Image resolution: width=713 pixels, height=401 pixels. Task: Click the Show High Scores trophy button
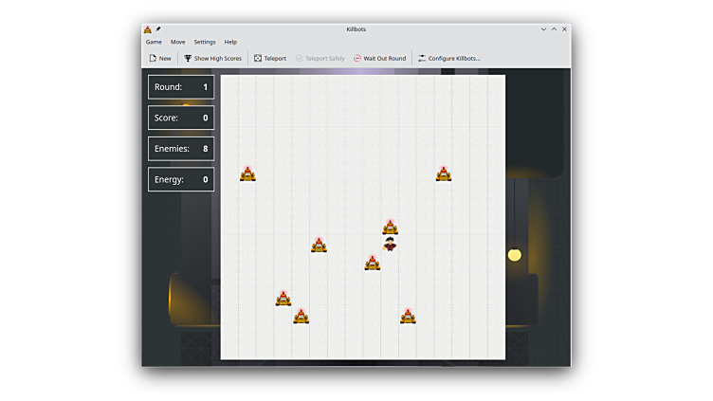tap(212, 58)
